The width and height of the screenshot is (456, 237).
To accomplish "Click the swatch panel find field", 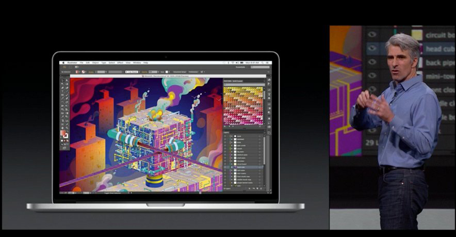I will [x=243, y=85].
